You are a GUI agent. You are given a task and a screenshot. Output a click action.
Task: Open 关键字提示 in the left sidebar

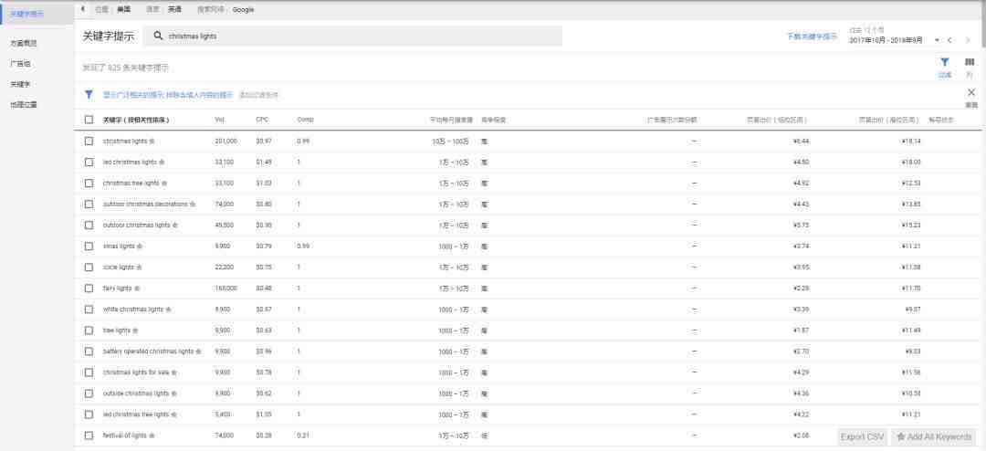click(x=27, y=14)
